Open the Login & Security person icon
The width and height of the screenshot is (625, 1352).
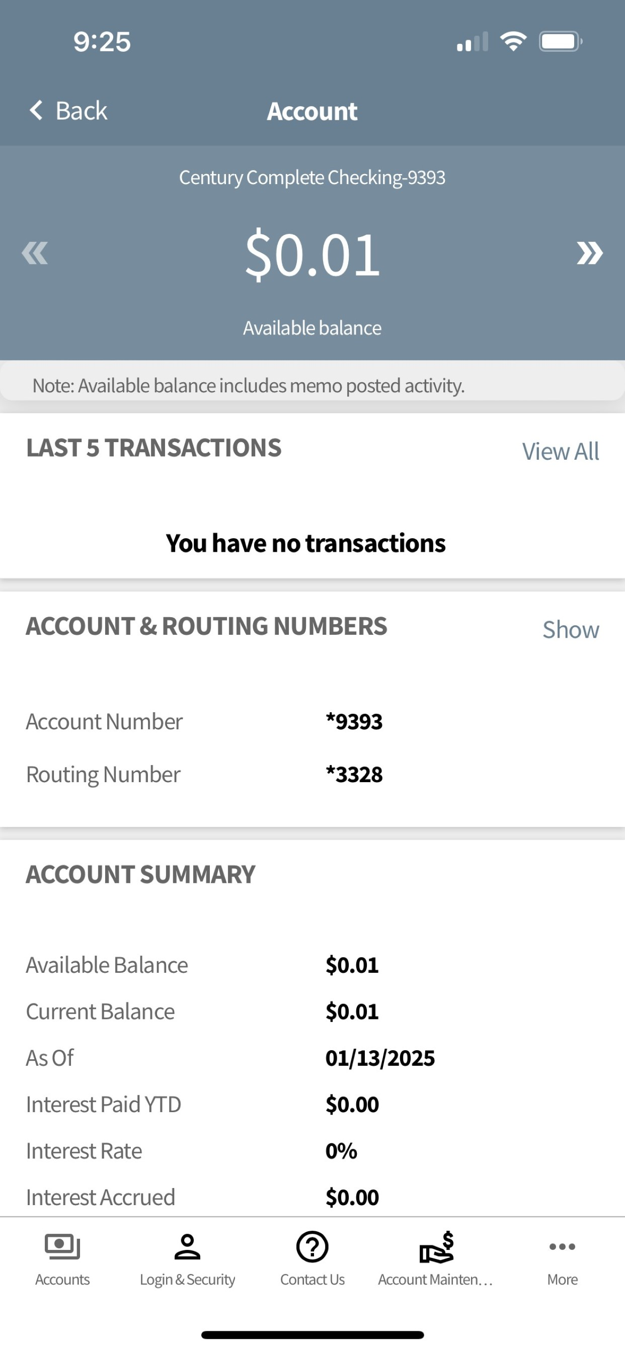pos(188,1246)
